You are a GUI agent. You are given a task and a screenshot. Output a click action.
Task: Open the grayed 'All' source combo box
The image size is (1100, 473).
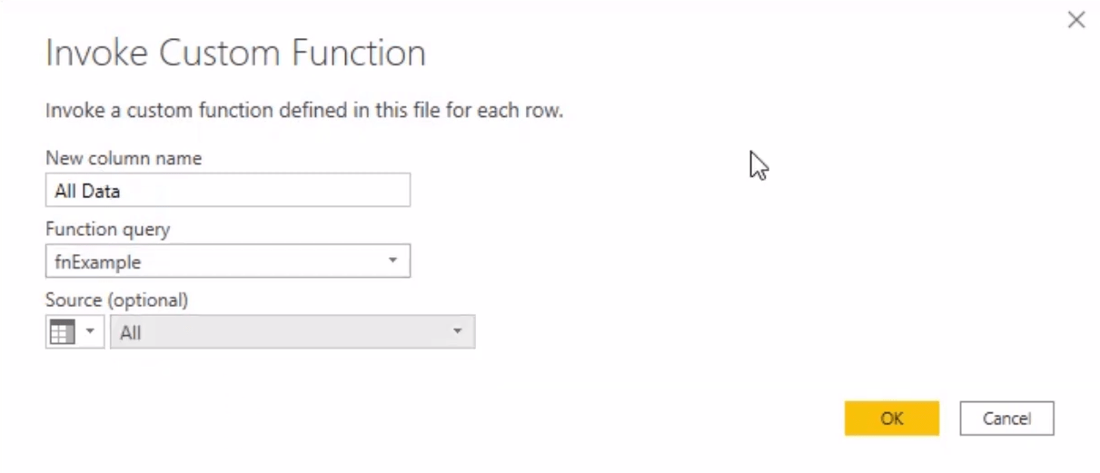click(x=292, y=332)
